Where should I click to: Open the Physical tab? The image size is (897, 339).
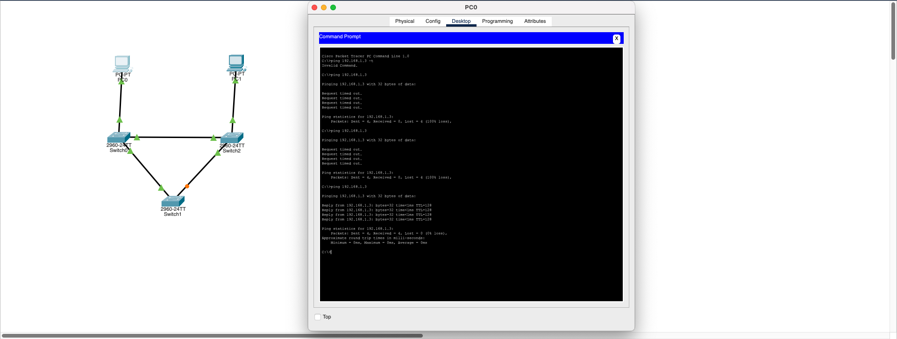coord(405,21)
